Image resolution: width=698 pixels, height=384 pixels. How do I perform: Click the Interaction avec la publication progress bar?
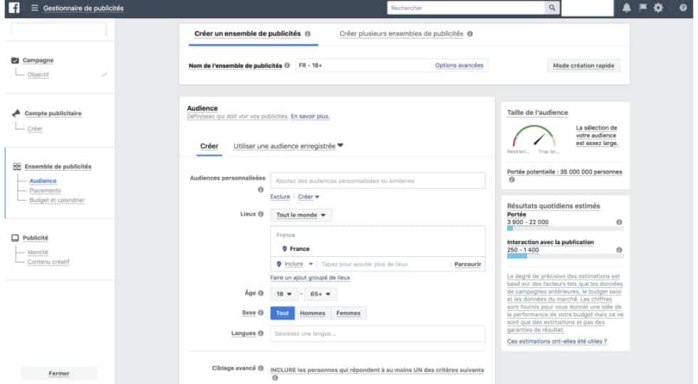pyautogui.click(x=566, y=257)
